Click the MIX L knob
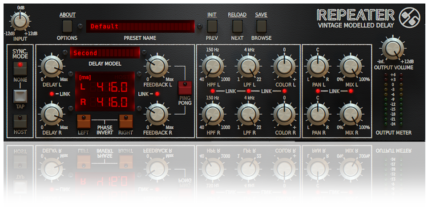Viewport: 428px width, 210px height. click(x=351, y=66)
